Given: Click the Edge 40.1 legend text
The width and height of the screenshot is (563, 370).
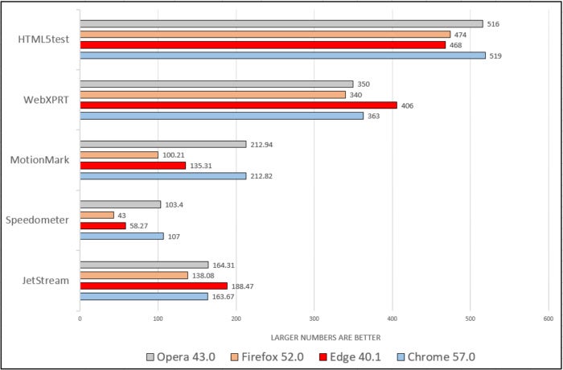Looking at the screenshot, I should point(355,357).
